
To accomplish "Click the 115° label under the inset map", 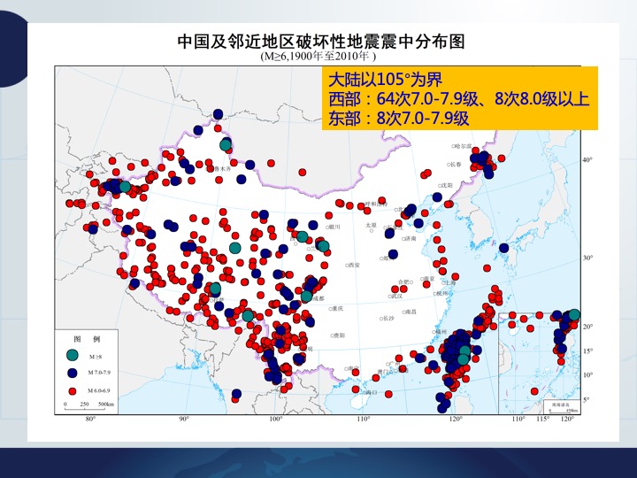I will tap(542, 419).
